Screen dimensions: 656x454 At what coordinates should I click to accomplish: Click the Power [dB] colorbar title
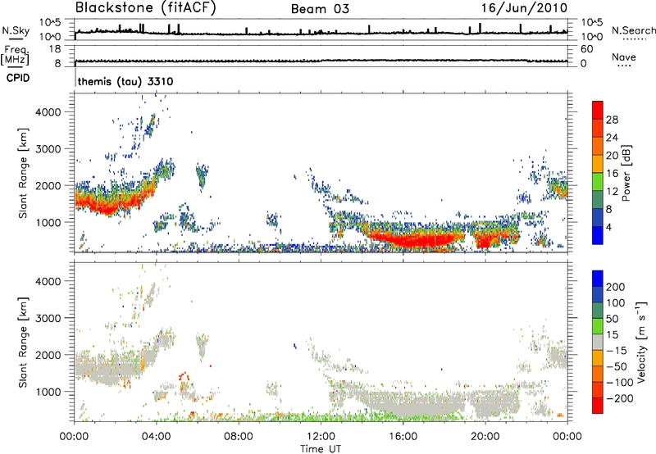tap(626, 173)
